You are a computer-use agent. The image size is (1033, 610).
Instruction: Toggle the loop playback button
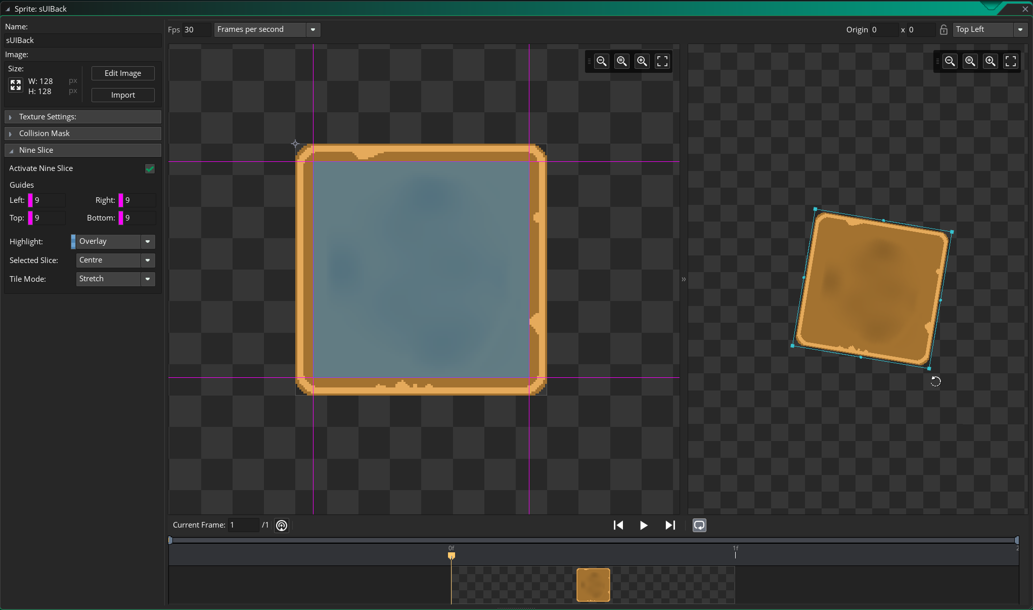(x=699, y=526)
